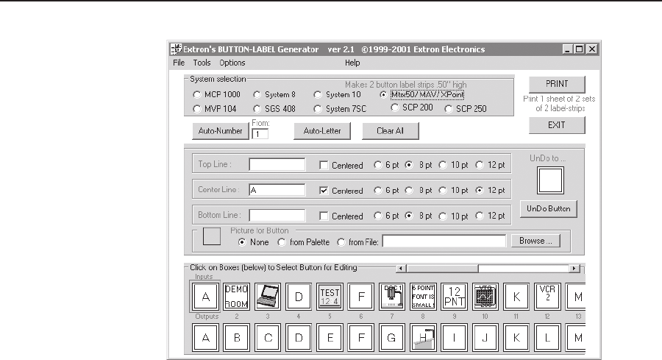This screenshot has height=360, width=662.
Task: Select the TEST 12 4 input button
Action: point(330,297)
